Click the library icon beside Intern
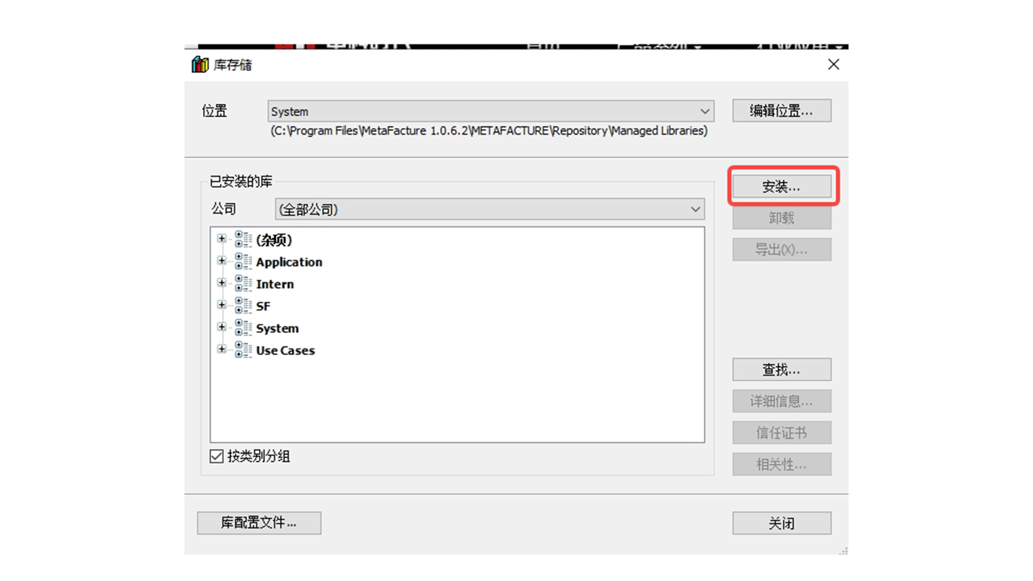Screen dimensions: 1033x581 point(243,284)
